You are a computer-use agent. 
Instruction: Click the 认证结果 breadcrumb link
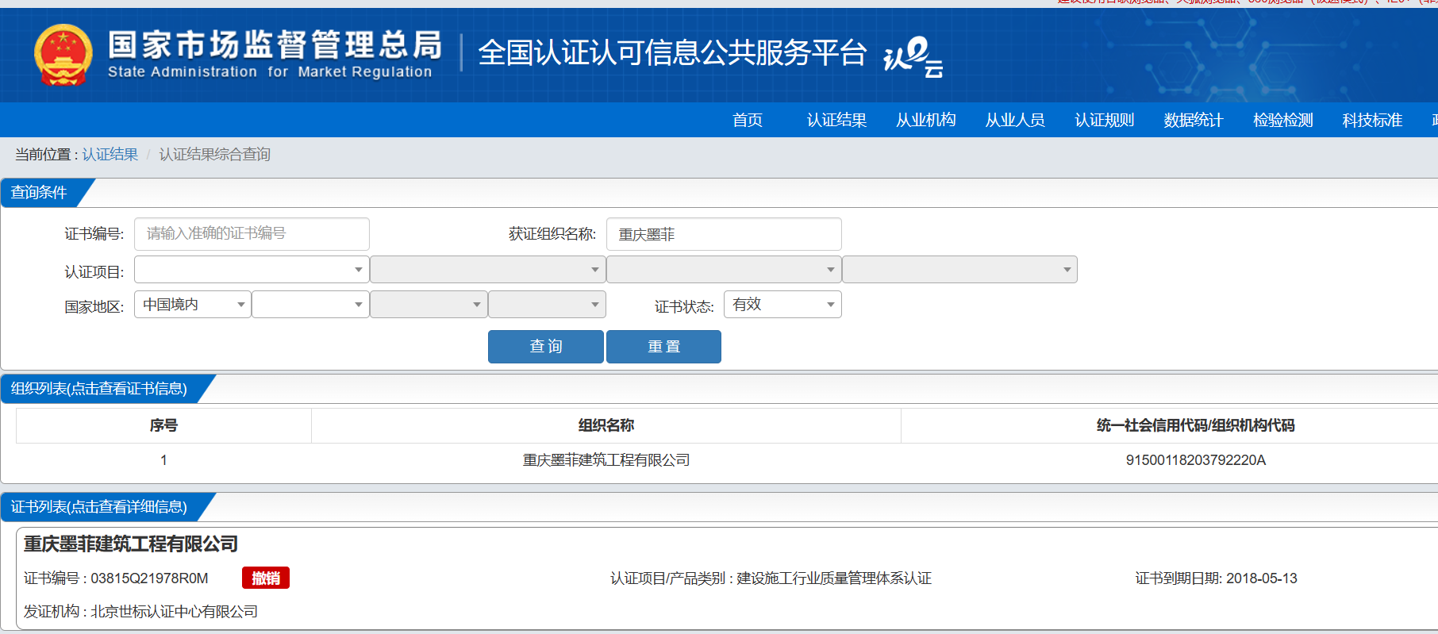[x=110, y=154]
